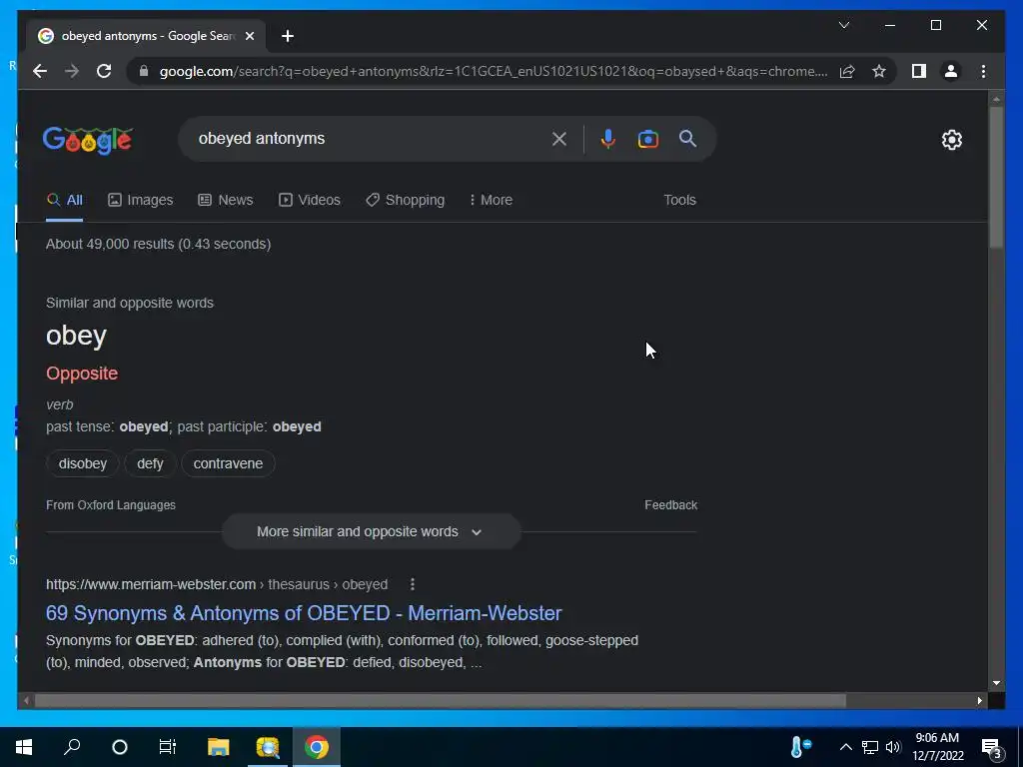Click the 'disobey' antonym chip

[82, 463]
